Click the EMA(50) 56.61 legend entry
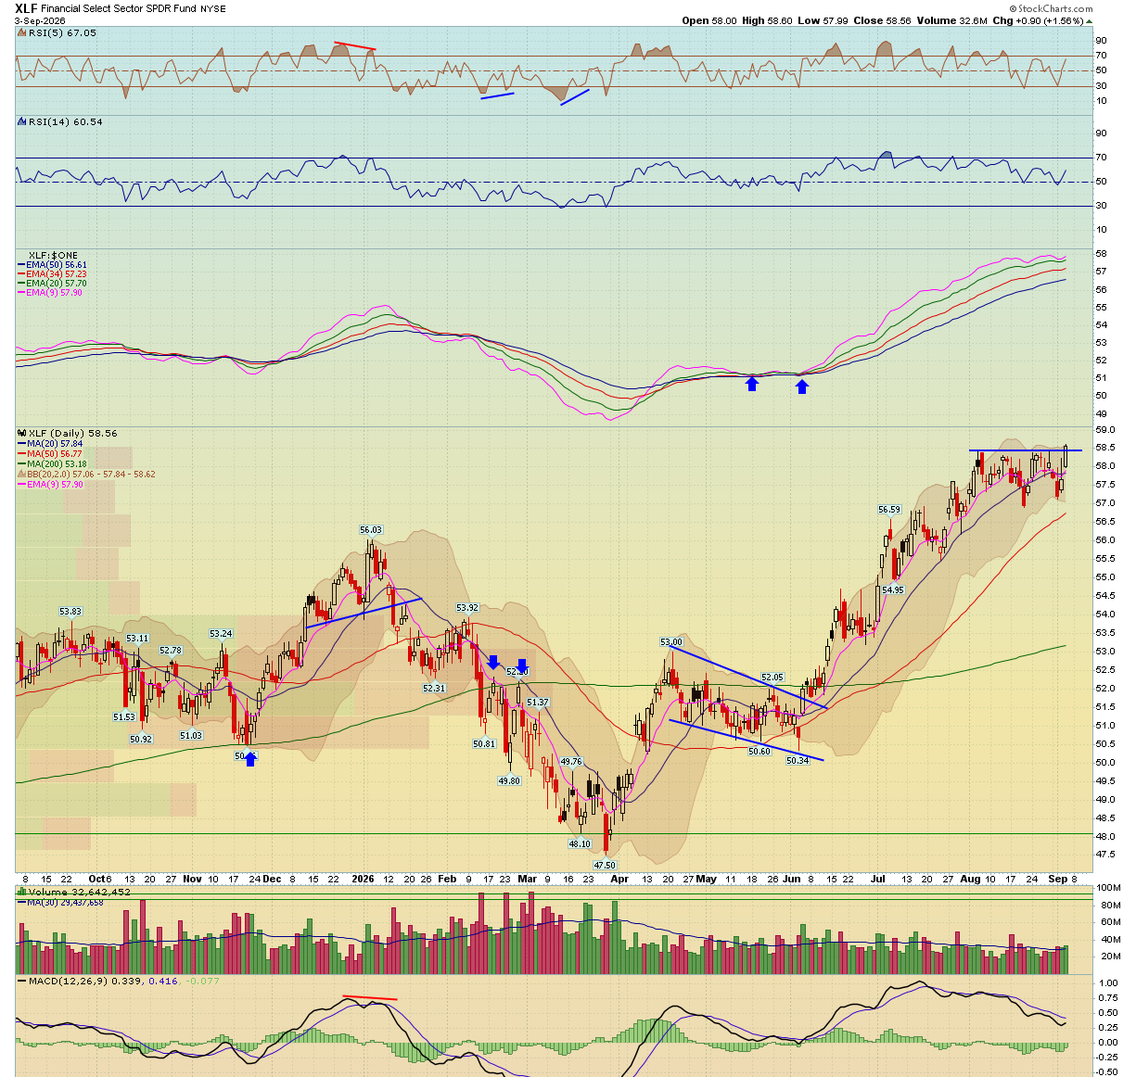Screen dimensions: 1136x1077 tap(57, 265)
